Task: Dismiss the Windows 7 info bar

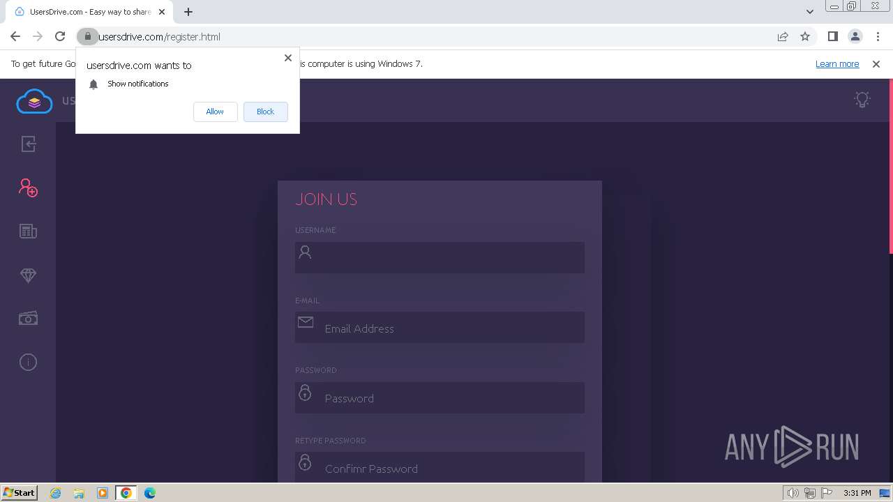Action: pyautogui.click(x=876, y=64)
